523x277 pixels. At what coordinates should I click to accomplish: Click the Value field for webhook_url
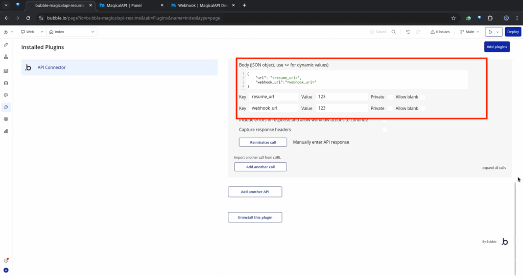click(x=341, y=108)
